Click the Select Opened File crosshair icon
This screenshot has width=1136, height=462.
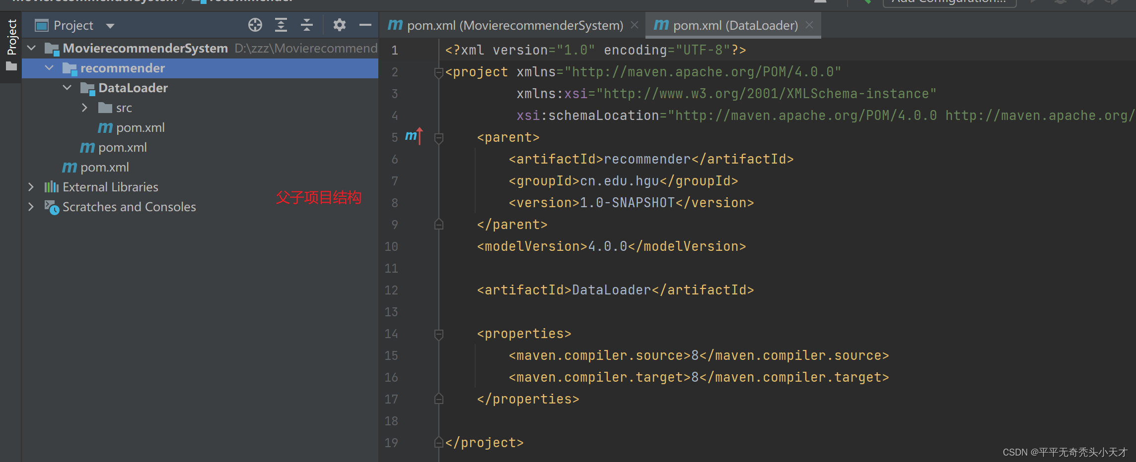255,25
